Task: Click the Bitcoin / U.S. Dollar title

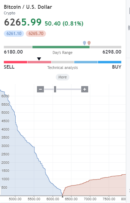Action: click(28, 7)
